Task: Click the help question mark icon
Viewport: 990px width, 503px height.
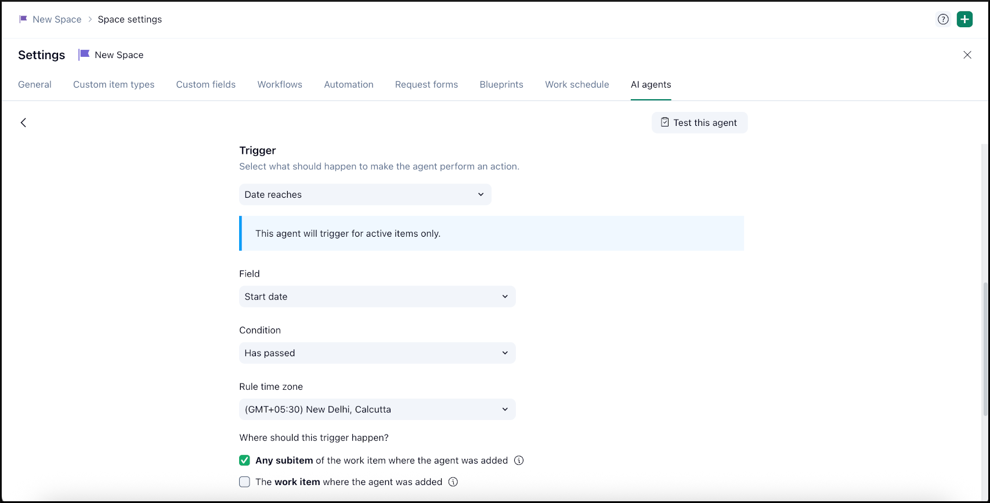Action: (x=943, y=19)
